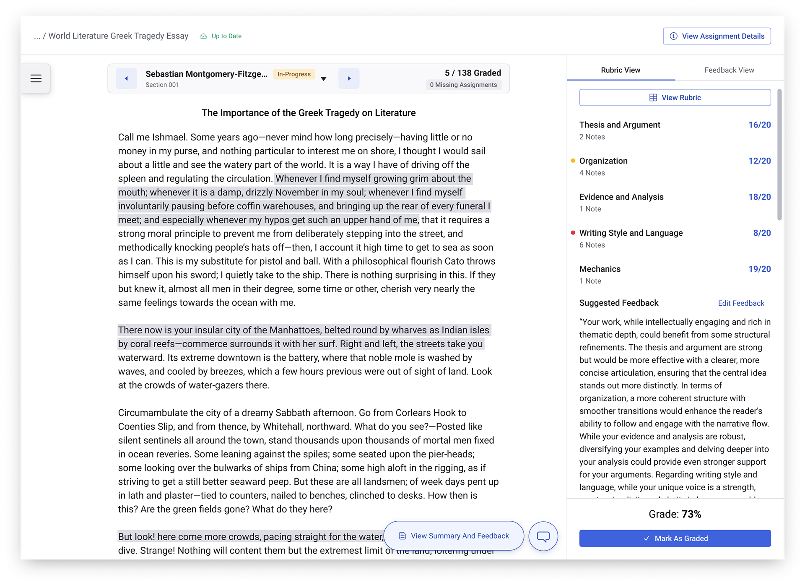
Task: Click the Suggested Feedback heading
Action: point(618,303)
